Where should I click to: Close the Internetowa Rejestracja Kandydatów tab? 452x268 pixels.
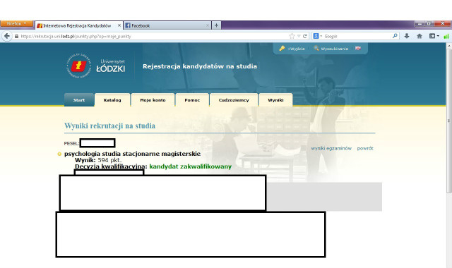pos(119,25)
